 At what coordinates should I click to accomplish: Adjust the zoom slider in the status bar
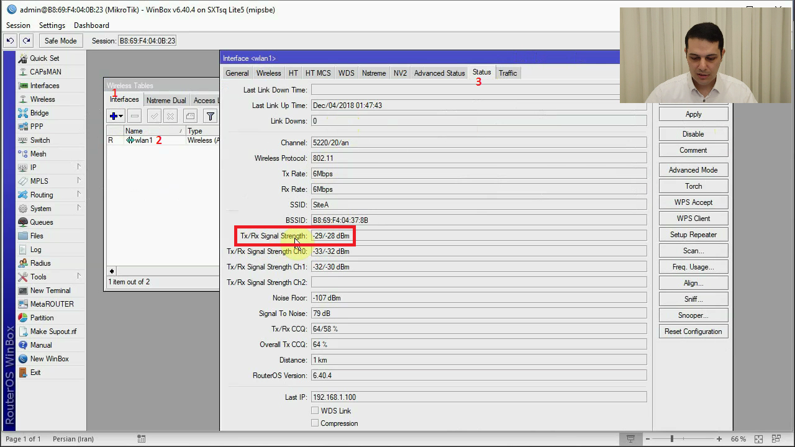point(671,439)
